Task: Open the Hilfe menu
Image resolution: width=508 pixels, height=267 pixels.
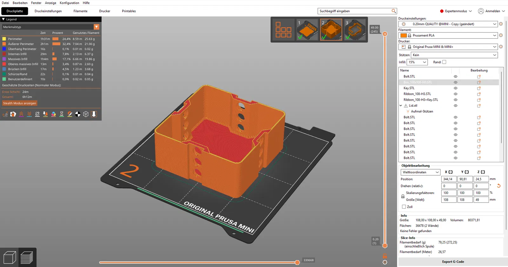Action: click(x=86, y=3)
